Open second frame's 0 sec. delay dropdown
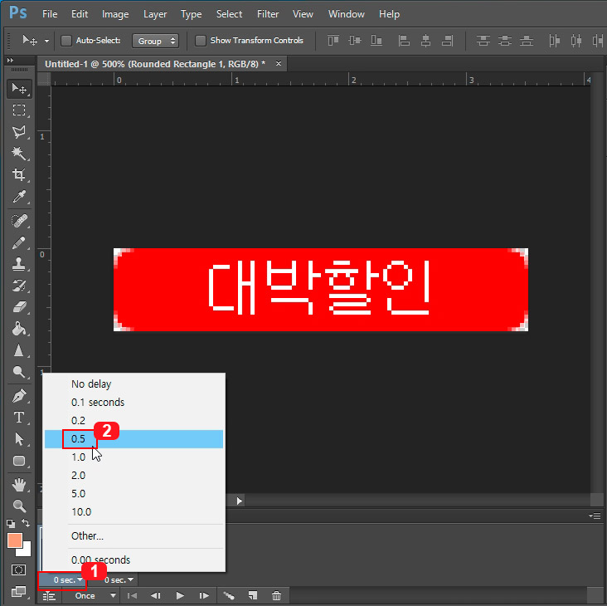 click(x=119, y=580)
